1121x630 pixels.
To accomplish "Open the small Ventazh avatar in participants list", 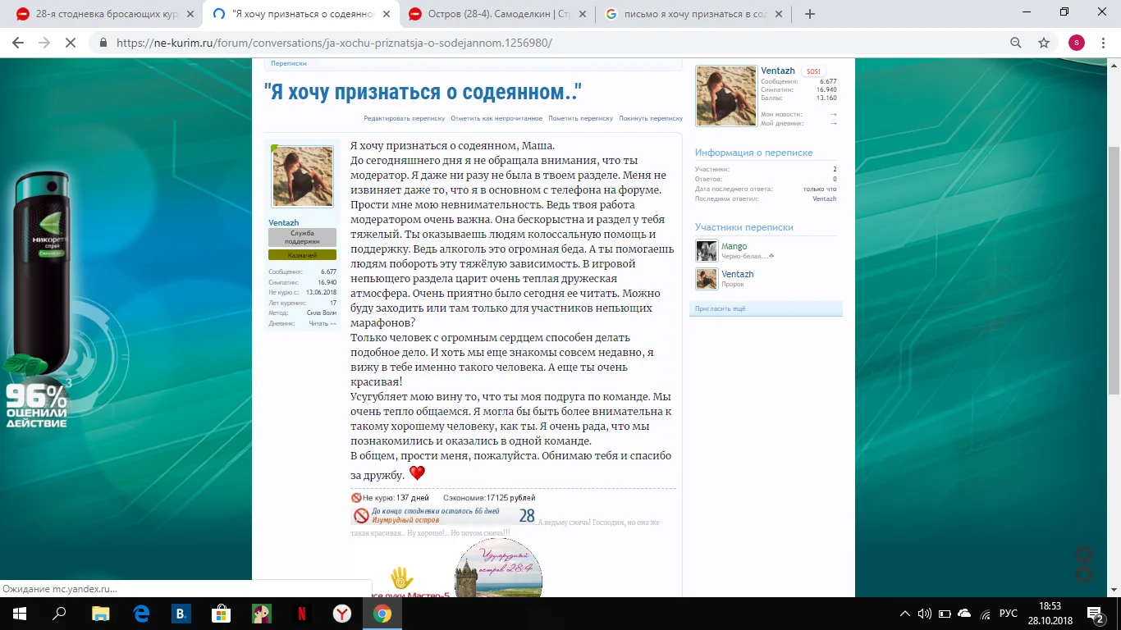I will (x=707, y=279).
